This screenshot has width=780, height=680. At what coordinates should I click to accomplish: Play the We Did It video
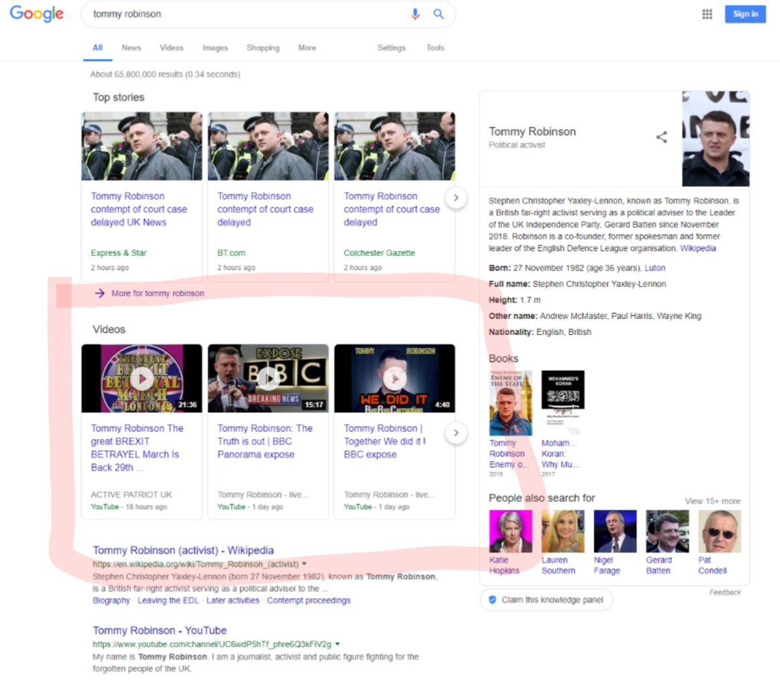pos(395,378)
